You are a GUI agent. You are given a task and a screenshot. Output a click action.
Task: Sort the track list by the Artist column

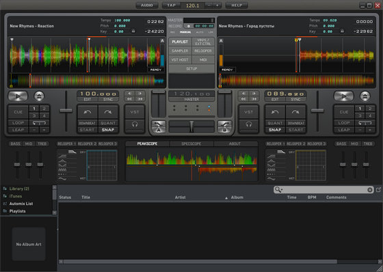(x=181, y=198)
